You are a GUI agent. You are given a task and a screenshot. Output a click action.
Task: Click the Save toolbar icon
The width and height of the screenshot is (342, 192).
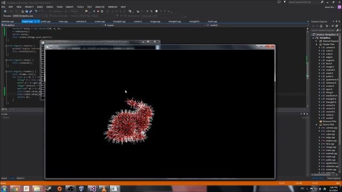[x=27, y=11]
